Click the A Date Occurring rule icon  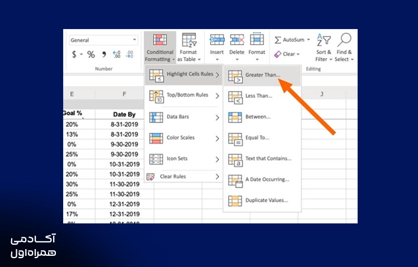pos(235,181)
